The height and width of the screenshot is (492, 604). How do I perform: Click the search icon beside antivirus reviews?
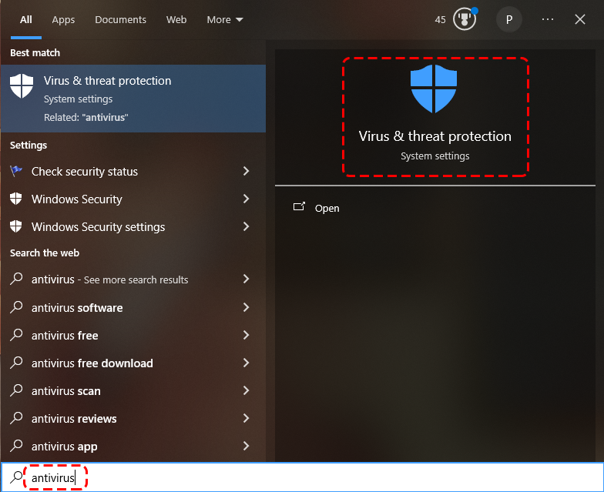(x=16, y=418)
